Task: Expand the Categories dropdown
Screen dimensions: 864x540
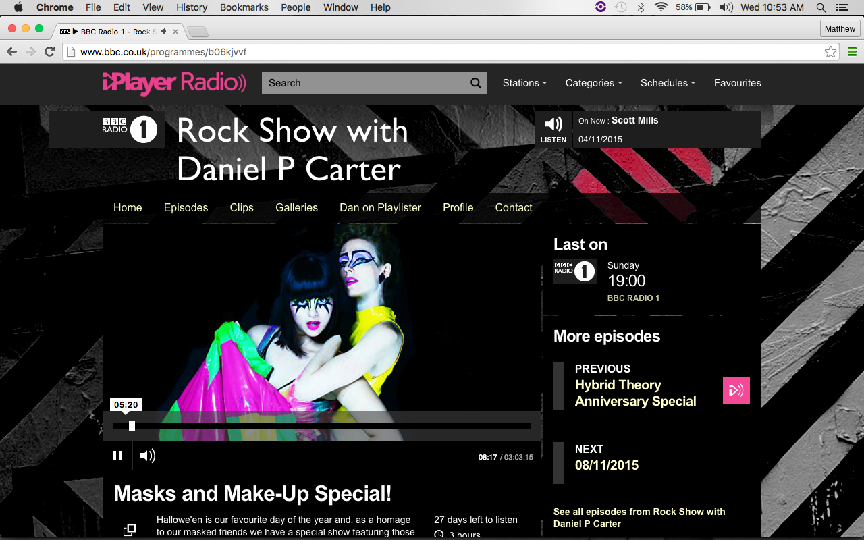Action: coord(594,83)
